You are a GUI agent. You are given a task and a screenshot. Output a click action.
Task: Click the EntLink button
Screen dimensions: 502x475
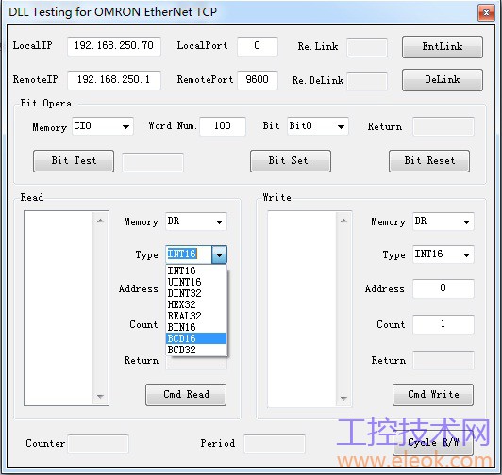(x=443, y=47)
